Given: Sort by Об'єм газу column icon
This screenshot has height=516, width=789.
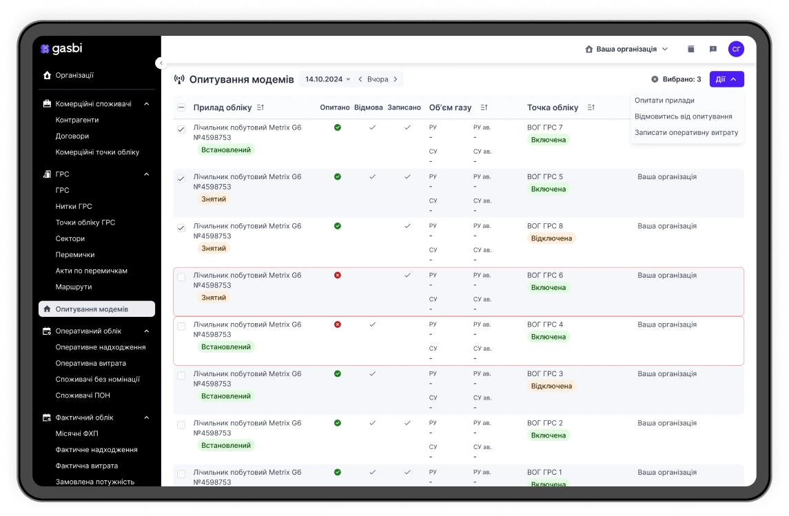Looking at the screenshot, I should coord(484,107).
